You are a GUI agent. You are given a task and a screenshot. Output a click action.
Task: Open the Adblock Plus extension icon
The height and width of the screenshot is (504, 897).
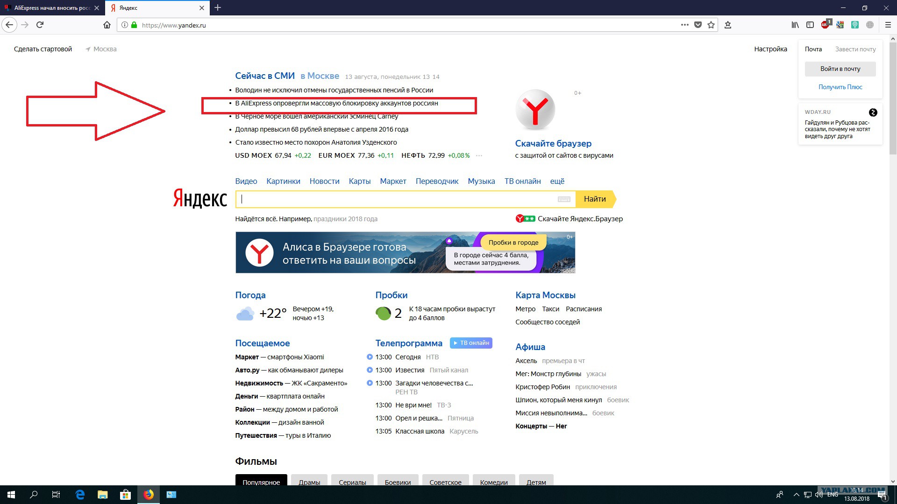pyautogui.click(x=826, y=24)
